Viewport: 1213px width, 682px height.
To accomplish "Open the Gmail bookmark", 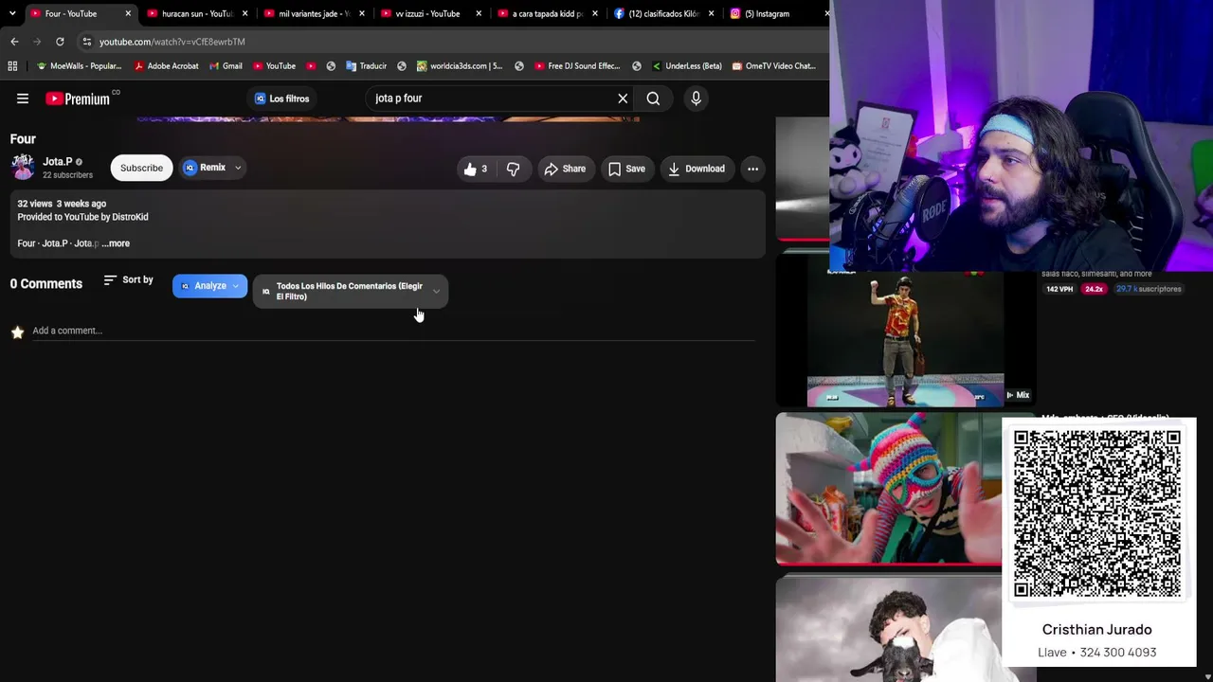I will 226,66.
